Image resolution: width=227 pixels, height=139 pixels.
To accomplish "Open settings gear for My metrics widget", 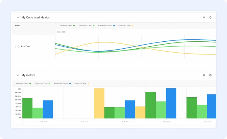I will (210, 75).
